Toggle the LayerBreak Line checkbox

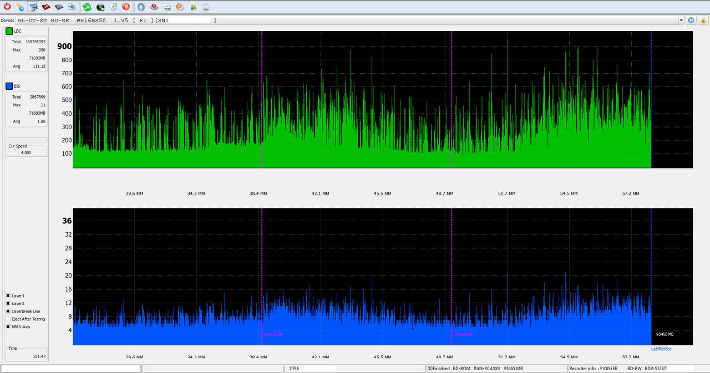click(x=8, y=311)
